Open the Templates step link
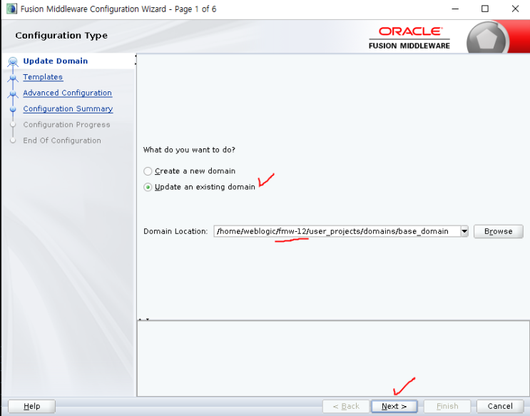 [x=43, y=77]
